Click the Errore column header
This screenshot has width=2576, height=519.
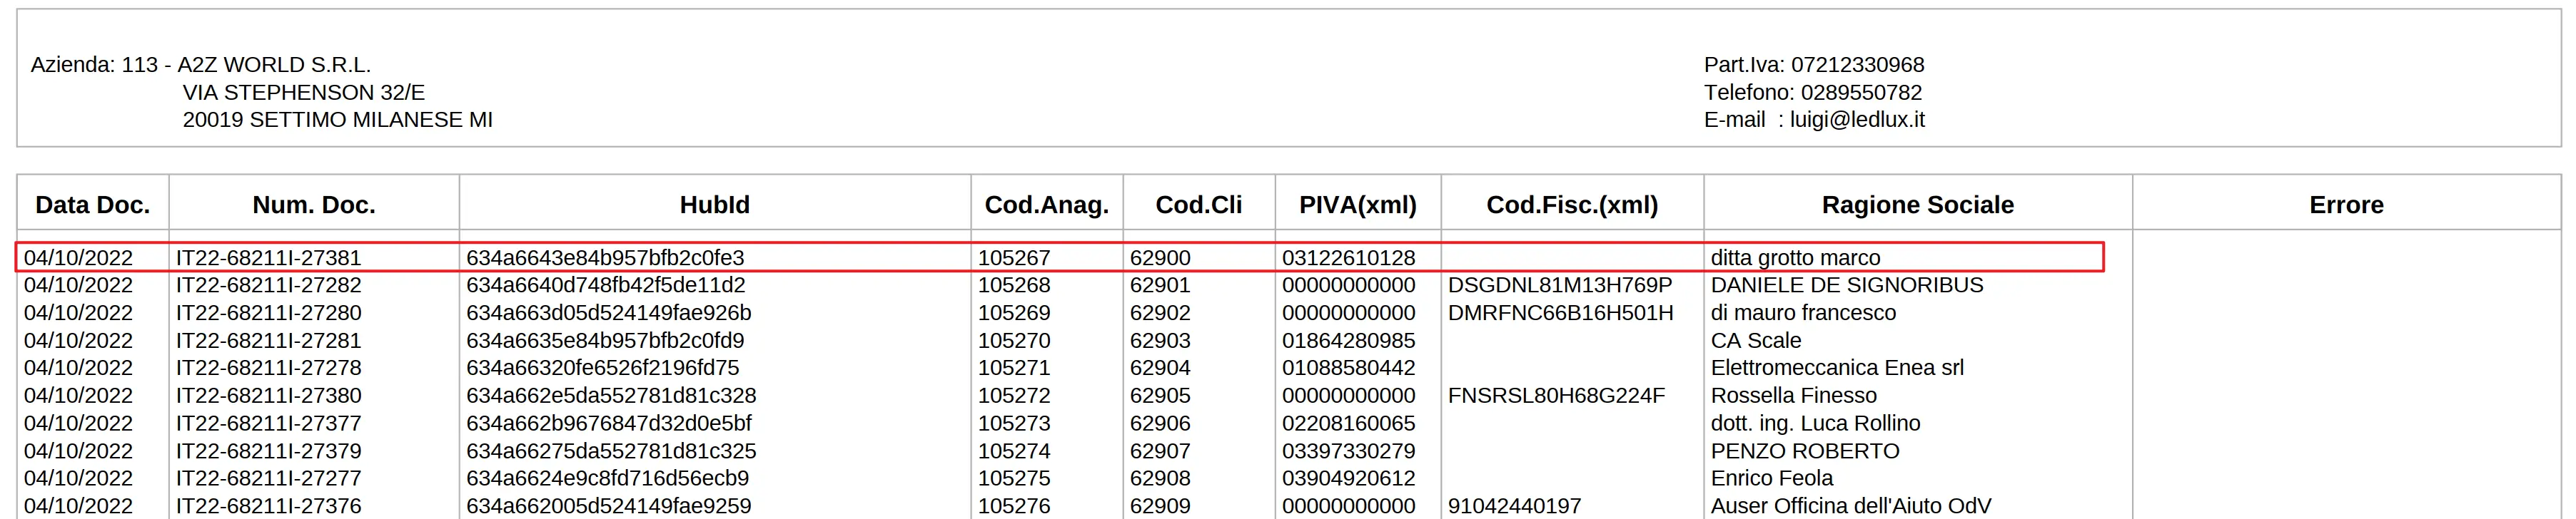tap(2345, 205)
